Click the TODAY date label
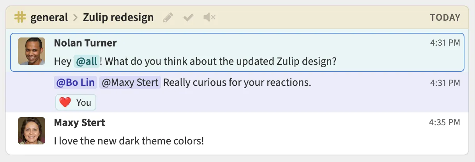Screen dimensions: 475x162 (445, 18)
